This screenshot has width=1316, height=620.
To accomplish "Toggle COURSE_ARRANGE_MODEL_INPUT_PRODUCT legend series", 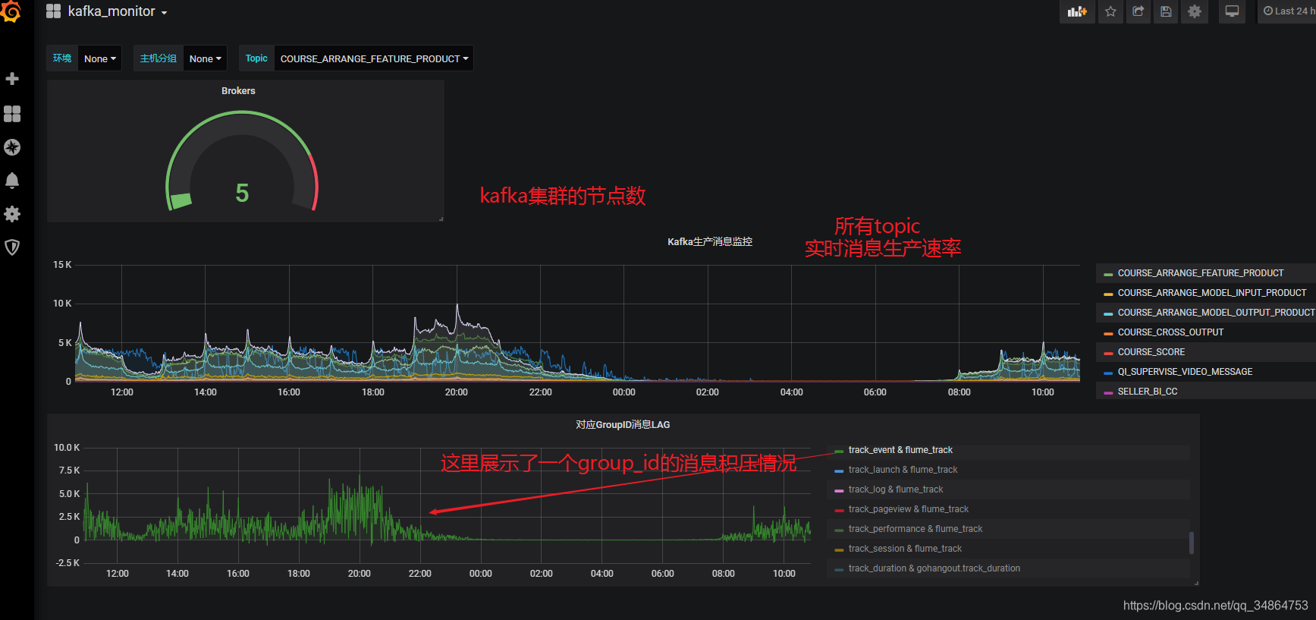I will coord(1212,293).
